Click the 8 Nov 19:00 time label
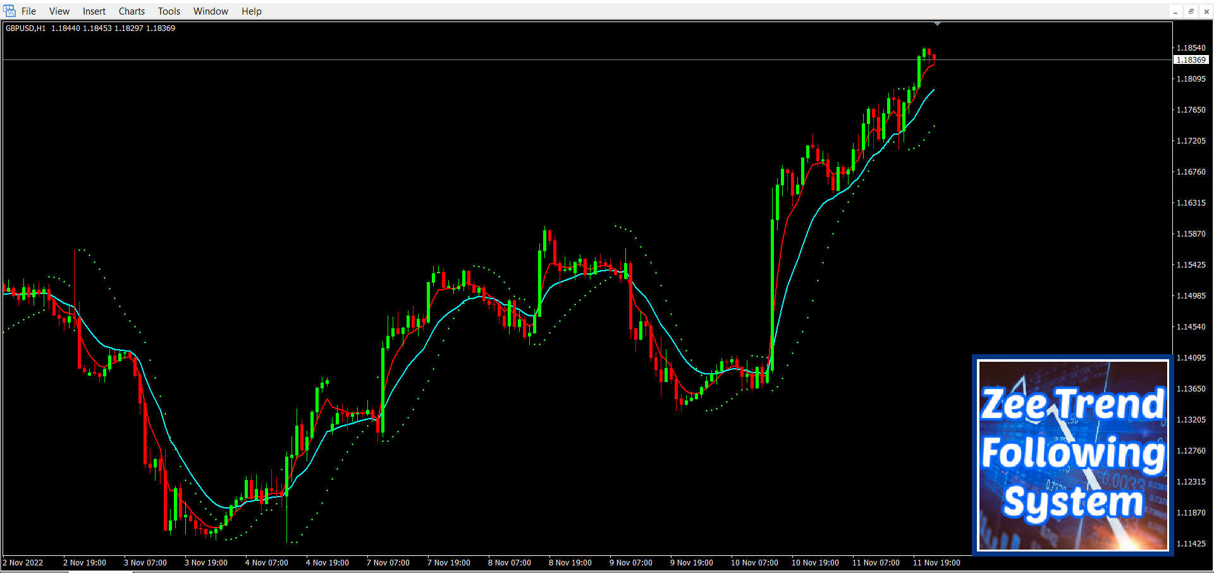 tap(570, 563)
